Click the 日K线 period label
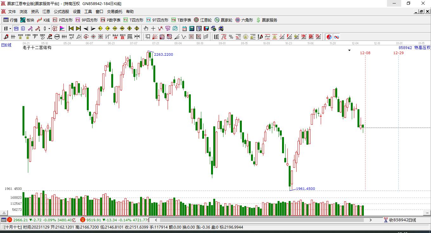 [6, 45]
